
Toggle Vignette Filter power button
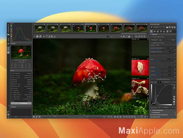coord(151,117)
